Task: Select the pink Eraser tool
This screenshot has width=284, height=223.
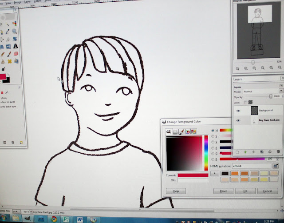Action: (16, 54)
